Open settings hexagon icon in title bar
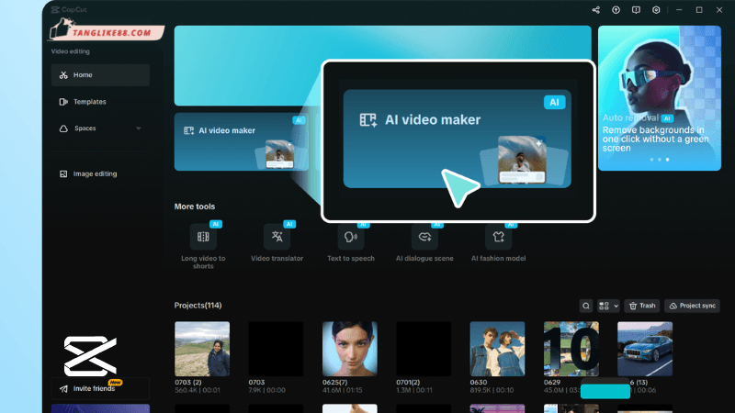This screenshot has height=413, width=735. pos(656,10)
